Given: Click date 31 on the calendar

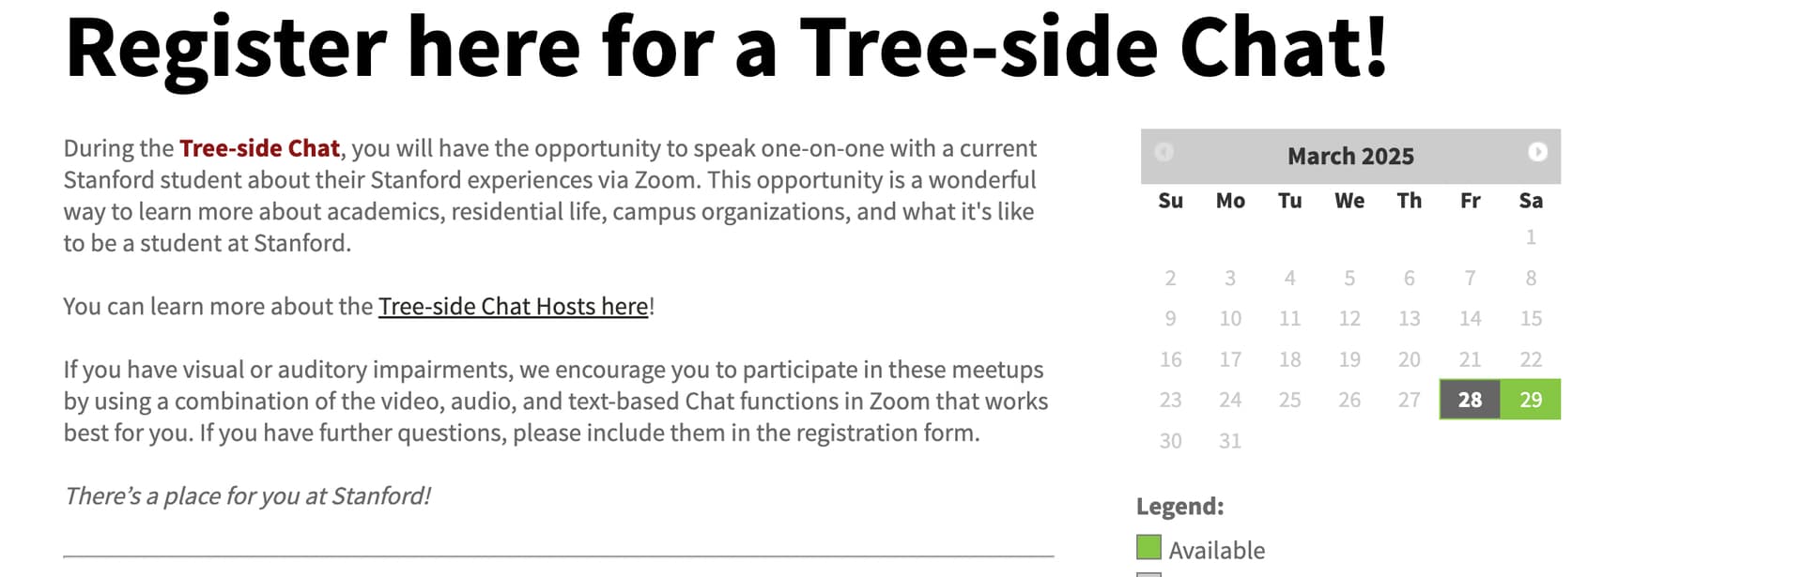Looking at the screenshot, I should [1230, 441].
